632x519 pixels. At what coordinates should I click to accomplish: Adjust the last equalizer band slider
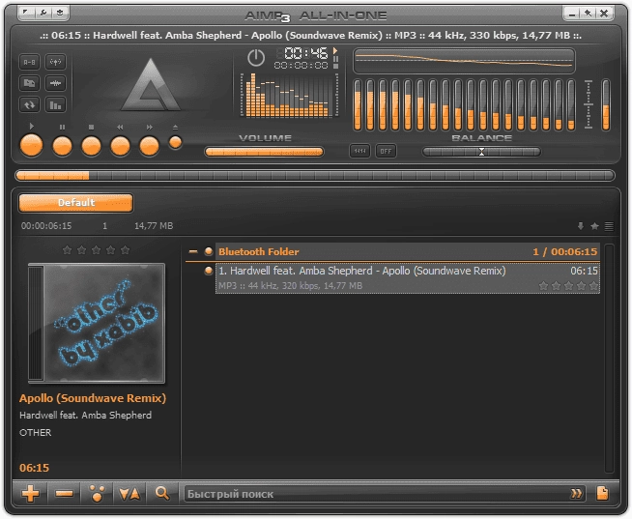point(571,105)
